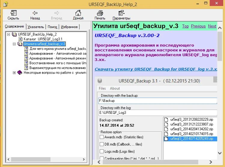Switch to the Содержание tab

14,26
